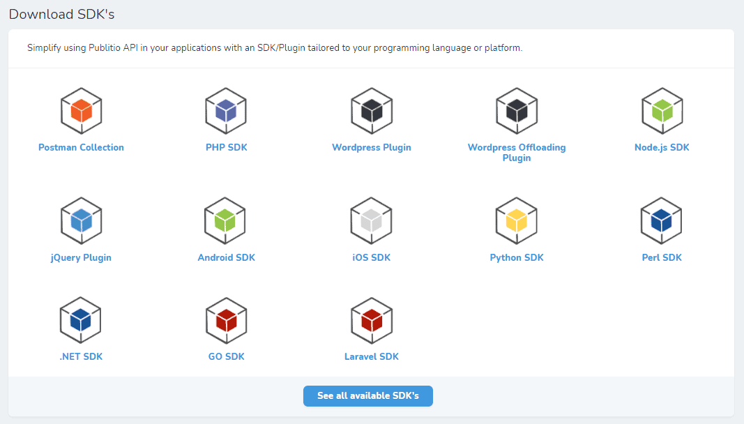Click the Python SDK text link
This screenshot has width=744, height=424.
[x=517, y=258]
